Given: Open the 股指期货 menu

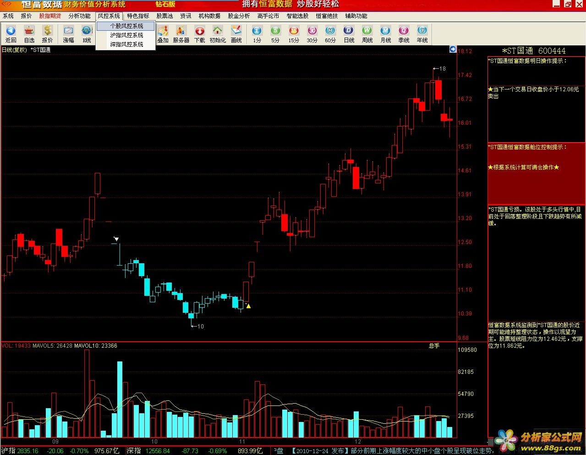Looking at the screenshot, I should pyautogui.click(x=50, y=16).
